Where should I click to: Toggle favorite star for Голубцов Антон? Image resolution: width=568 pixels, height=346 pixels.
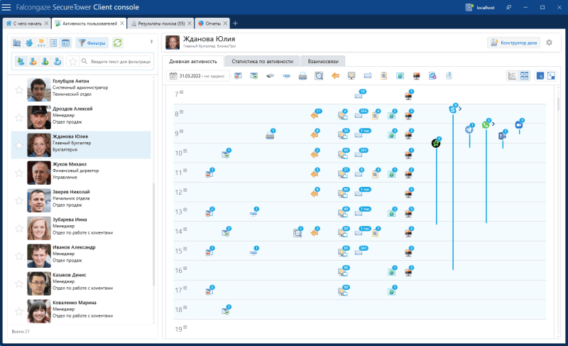click(19, 90)
